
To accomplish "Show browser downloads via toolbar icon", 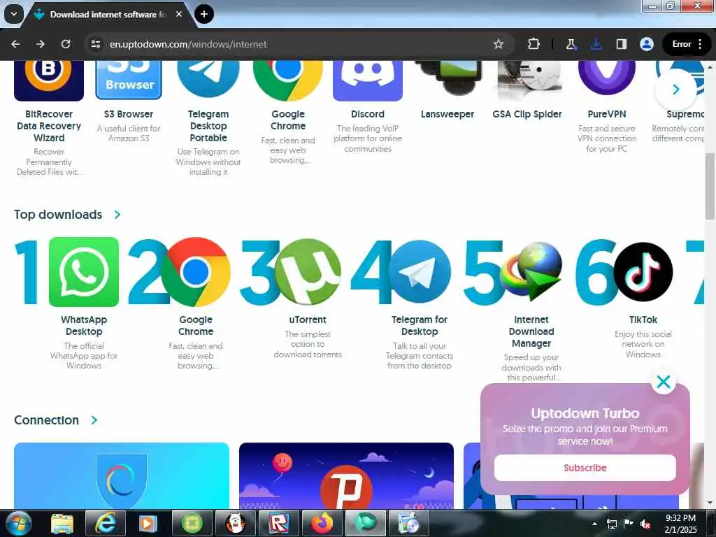I will [x=596, y=44].
